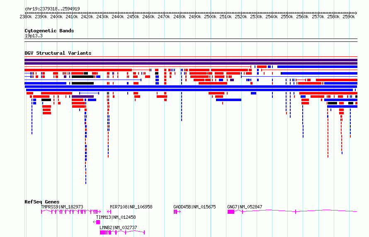This screenshot has width=369, height=237.
Task: Click the 2390k ruler label
Action: pos(41,17)
